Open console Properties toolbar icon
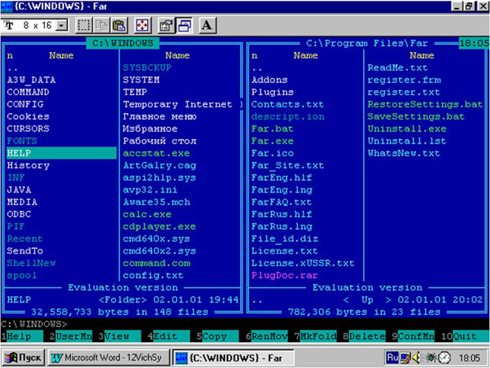Image resolution: width=490 pixels, height=368 pixels. tap(166, 25)
